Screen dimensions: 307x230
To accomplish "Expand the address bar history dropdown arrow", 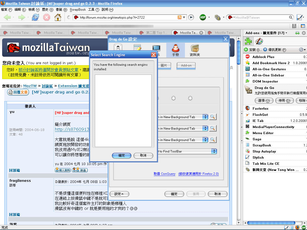I will pos(184,17).
